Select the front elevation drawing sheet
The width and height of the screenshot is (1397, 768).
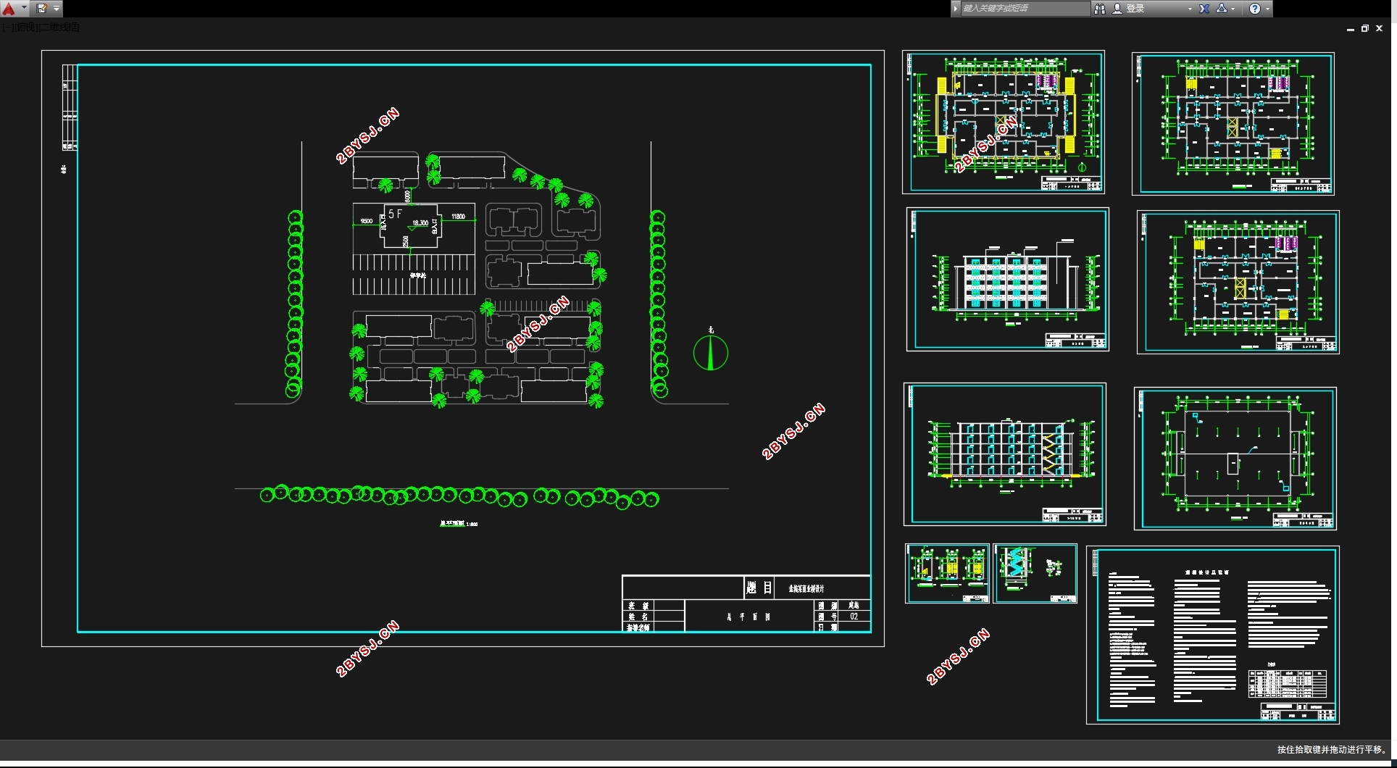click(x=1008, y=280)
